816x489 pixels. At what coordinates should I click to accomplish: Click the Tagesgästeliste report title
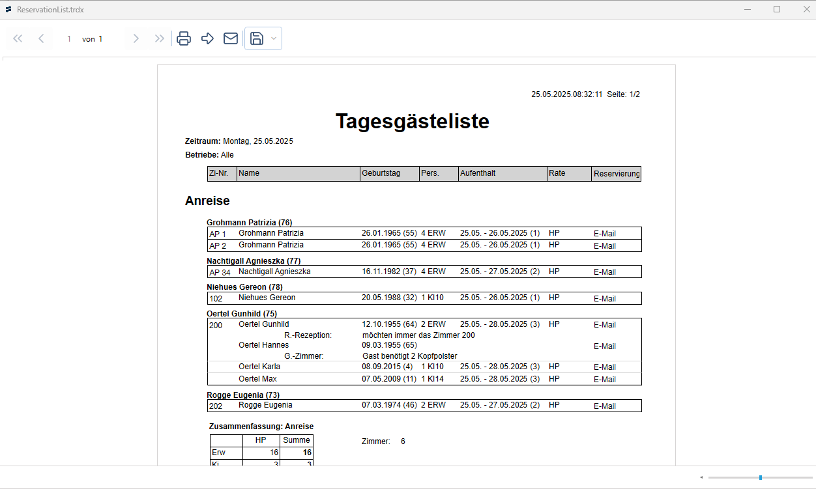412,121
